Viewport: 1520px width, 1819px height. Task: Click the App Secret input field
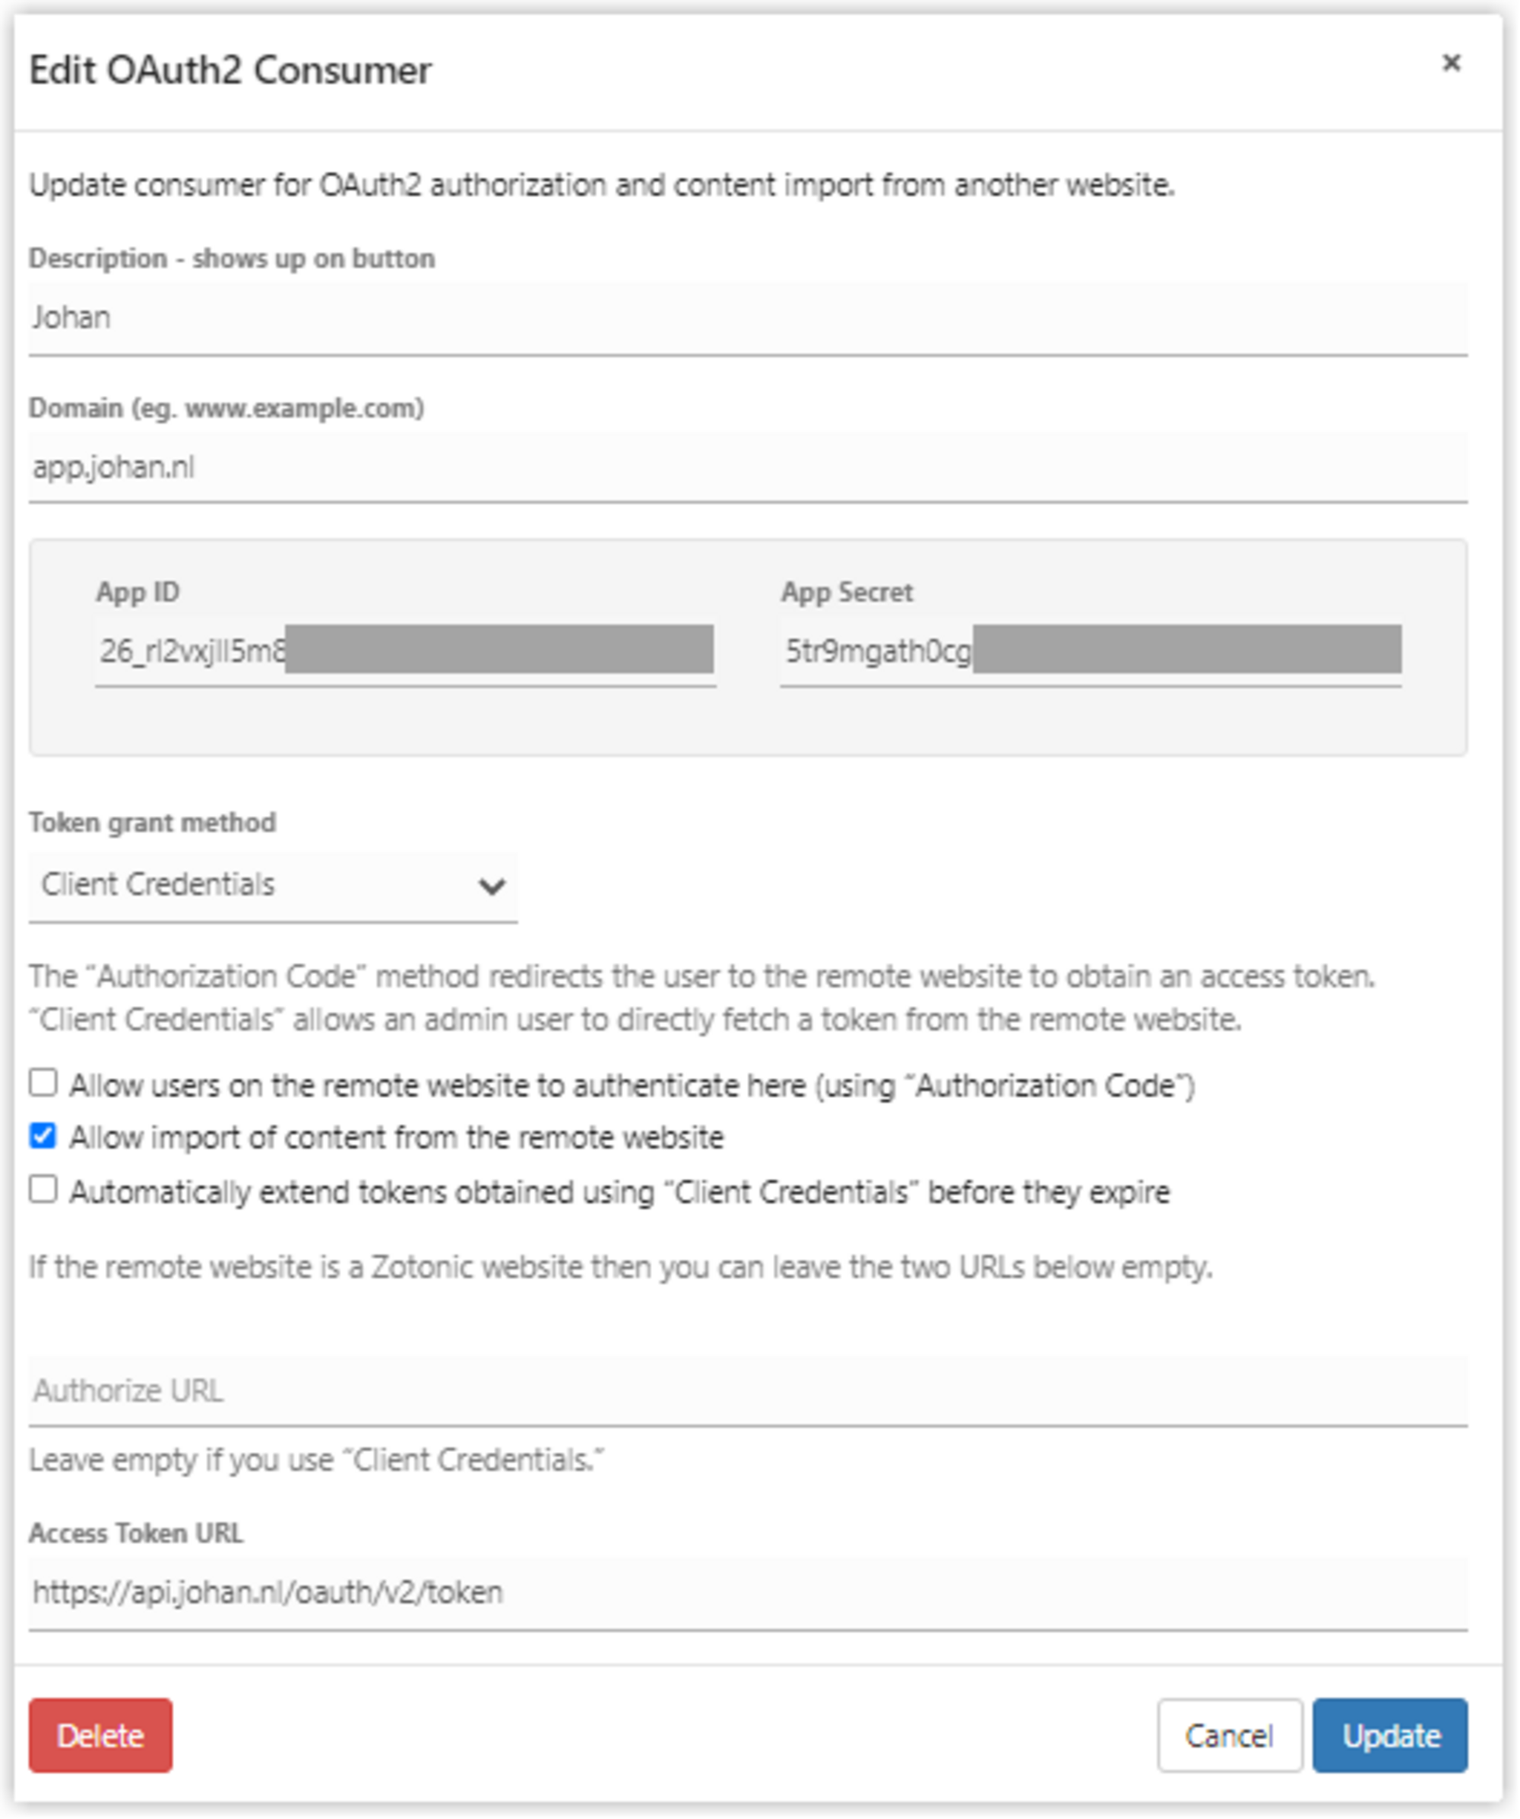(x=1090, y=651)
